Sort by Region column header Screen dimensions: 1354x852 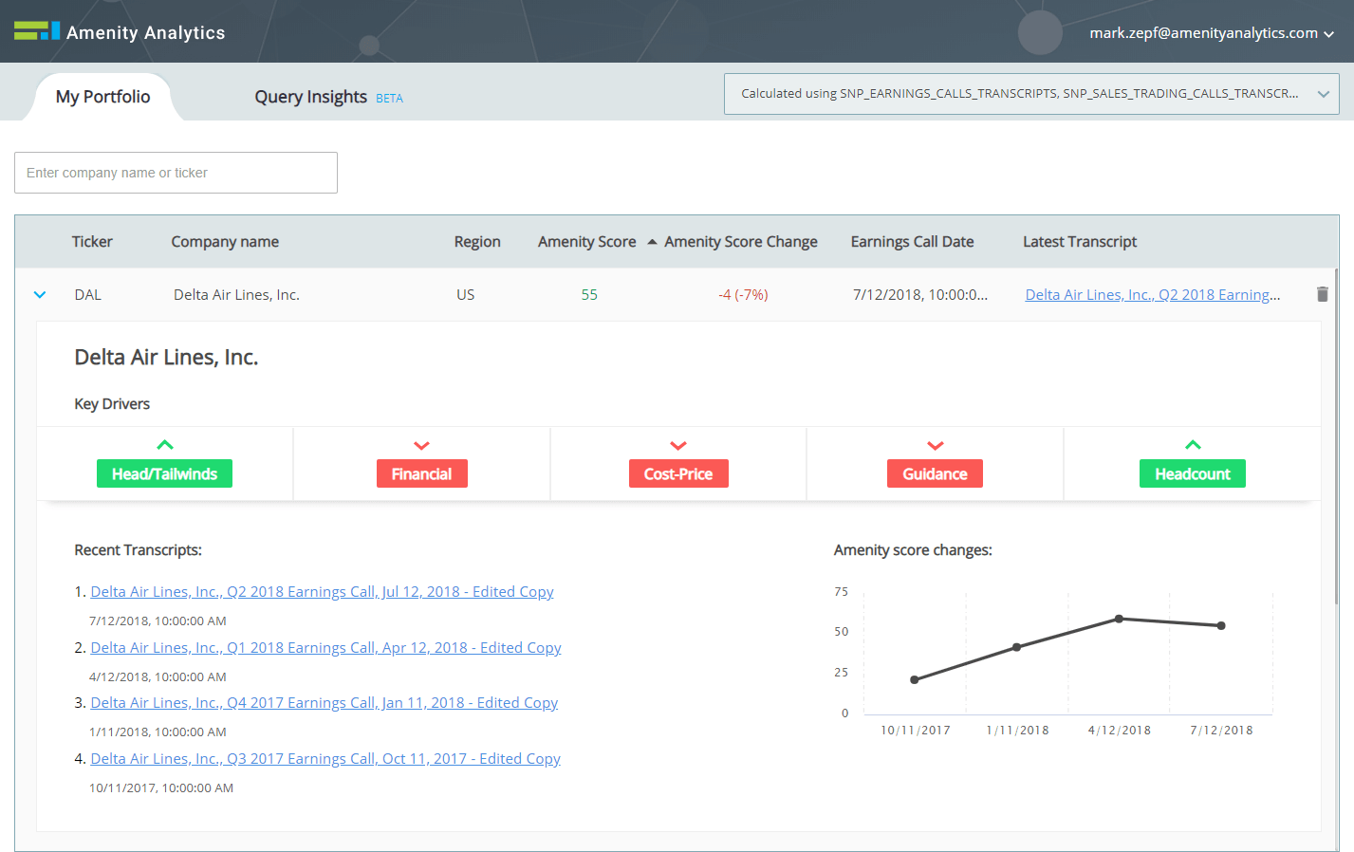tap(477, 242)
